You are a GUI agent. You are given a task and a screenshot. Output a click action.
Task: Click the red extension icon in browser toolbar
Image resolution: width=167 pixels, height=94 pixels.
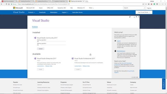point(151,4)
